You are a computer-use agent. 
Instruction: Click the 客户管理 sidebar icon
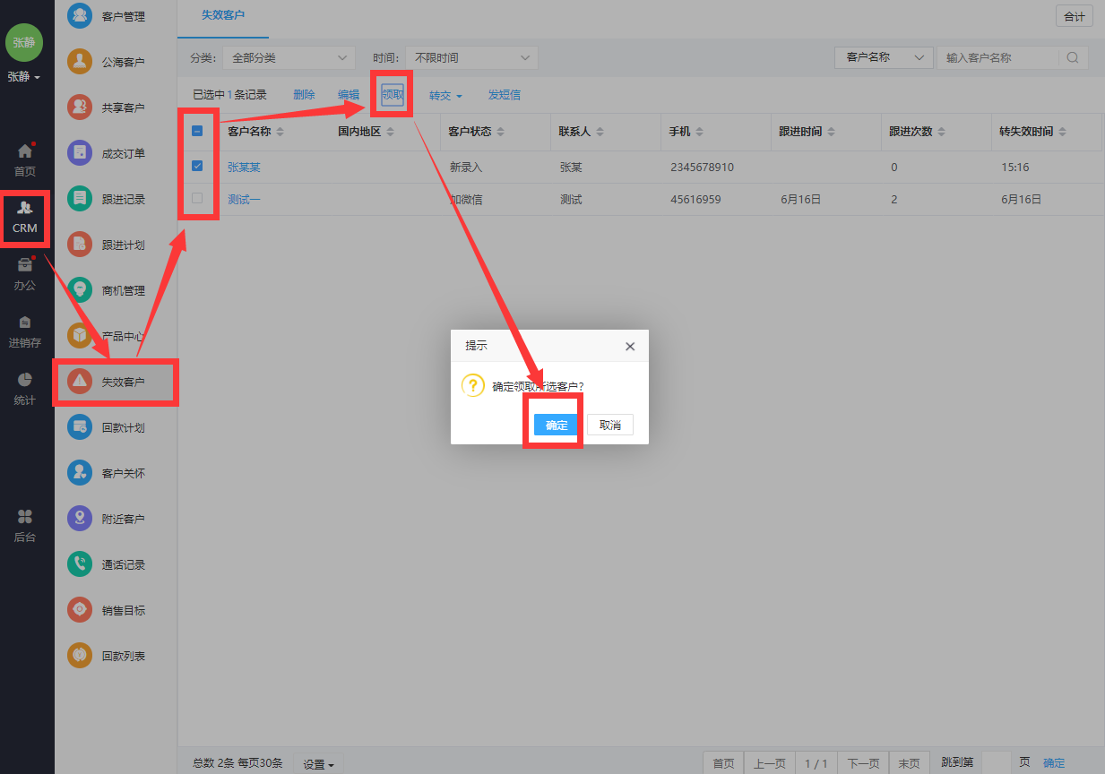pos(80,16)
